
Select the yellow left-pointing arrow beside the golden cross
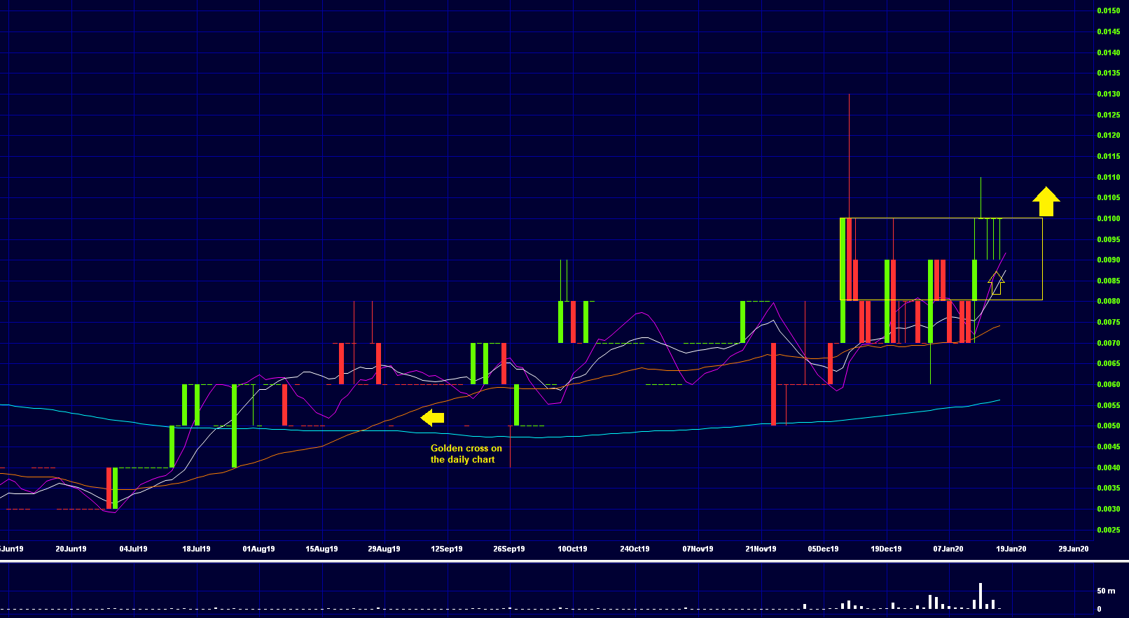coord(432,418)
